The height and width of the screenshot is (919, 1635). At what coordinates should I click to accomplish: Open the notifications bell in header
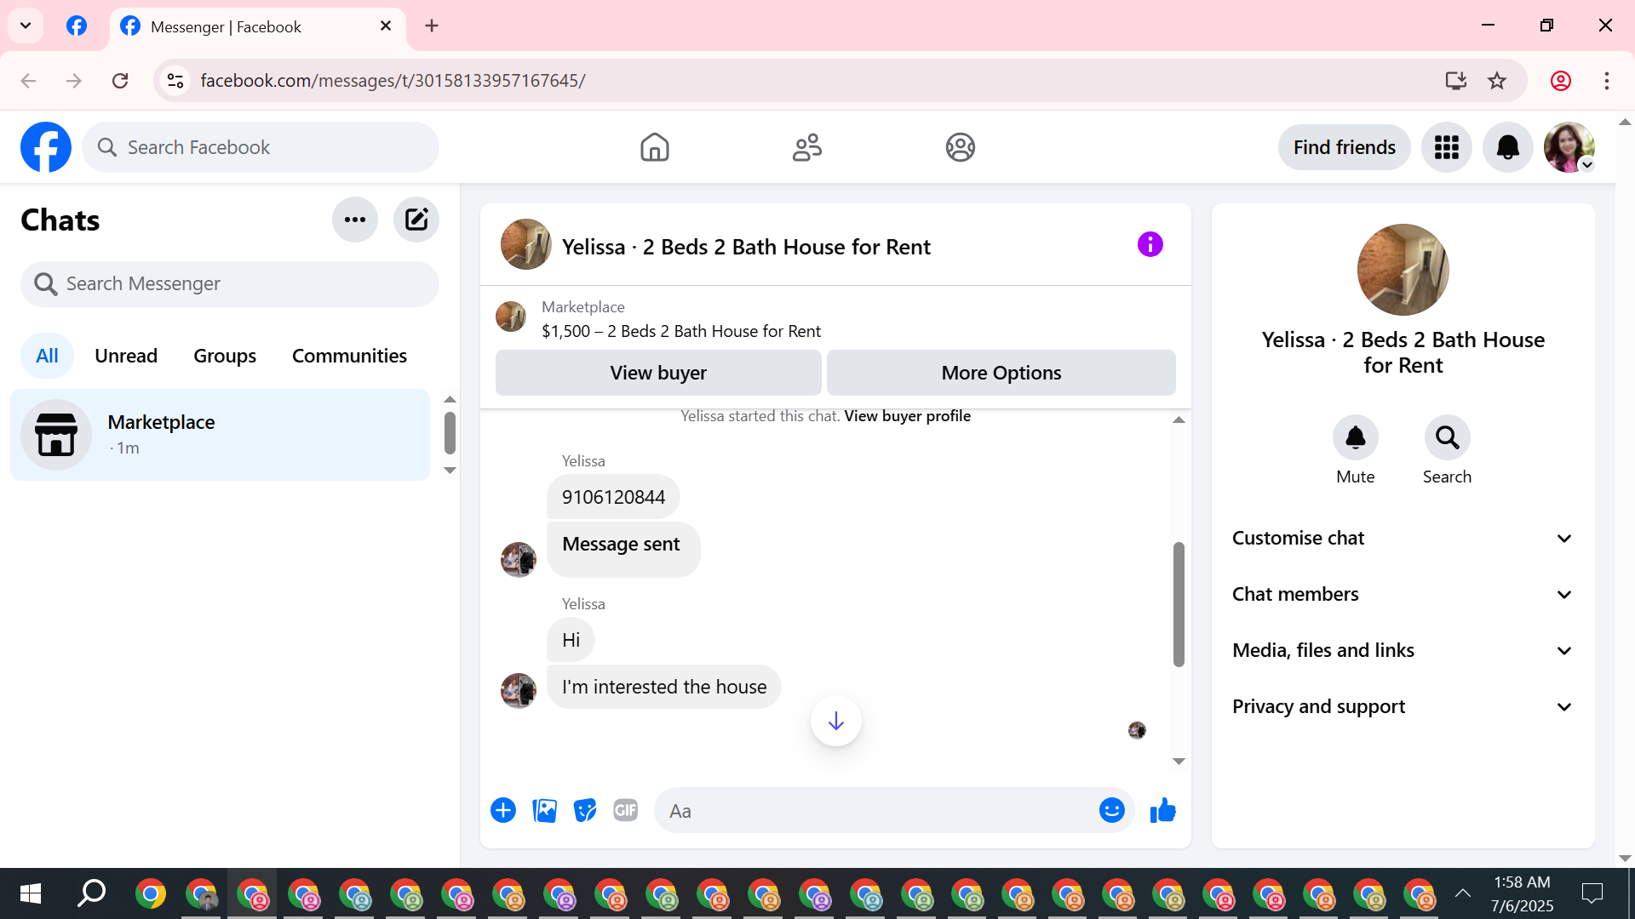point(1507,147)
